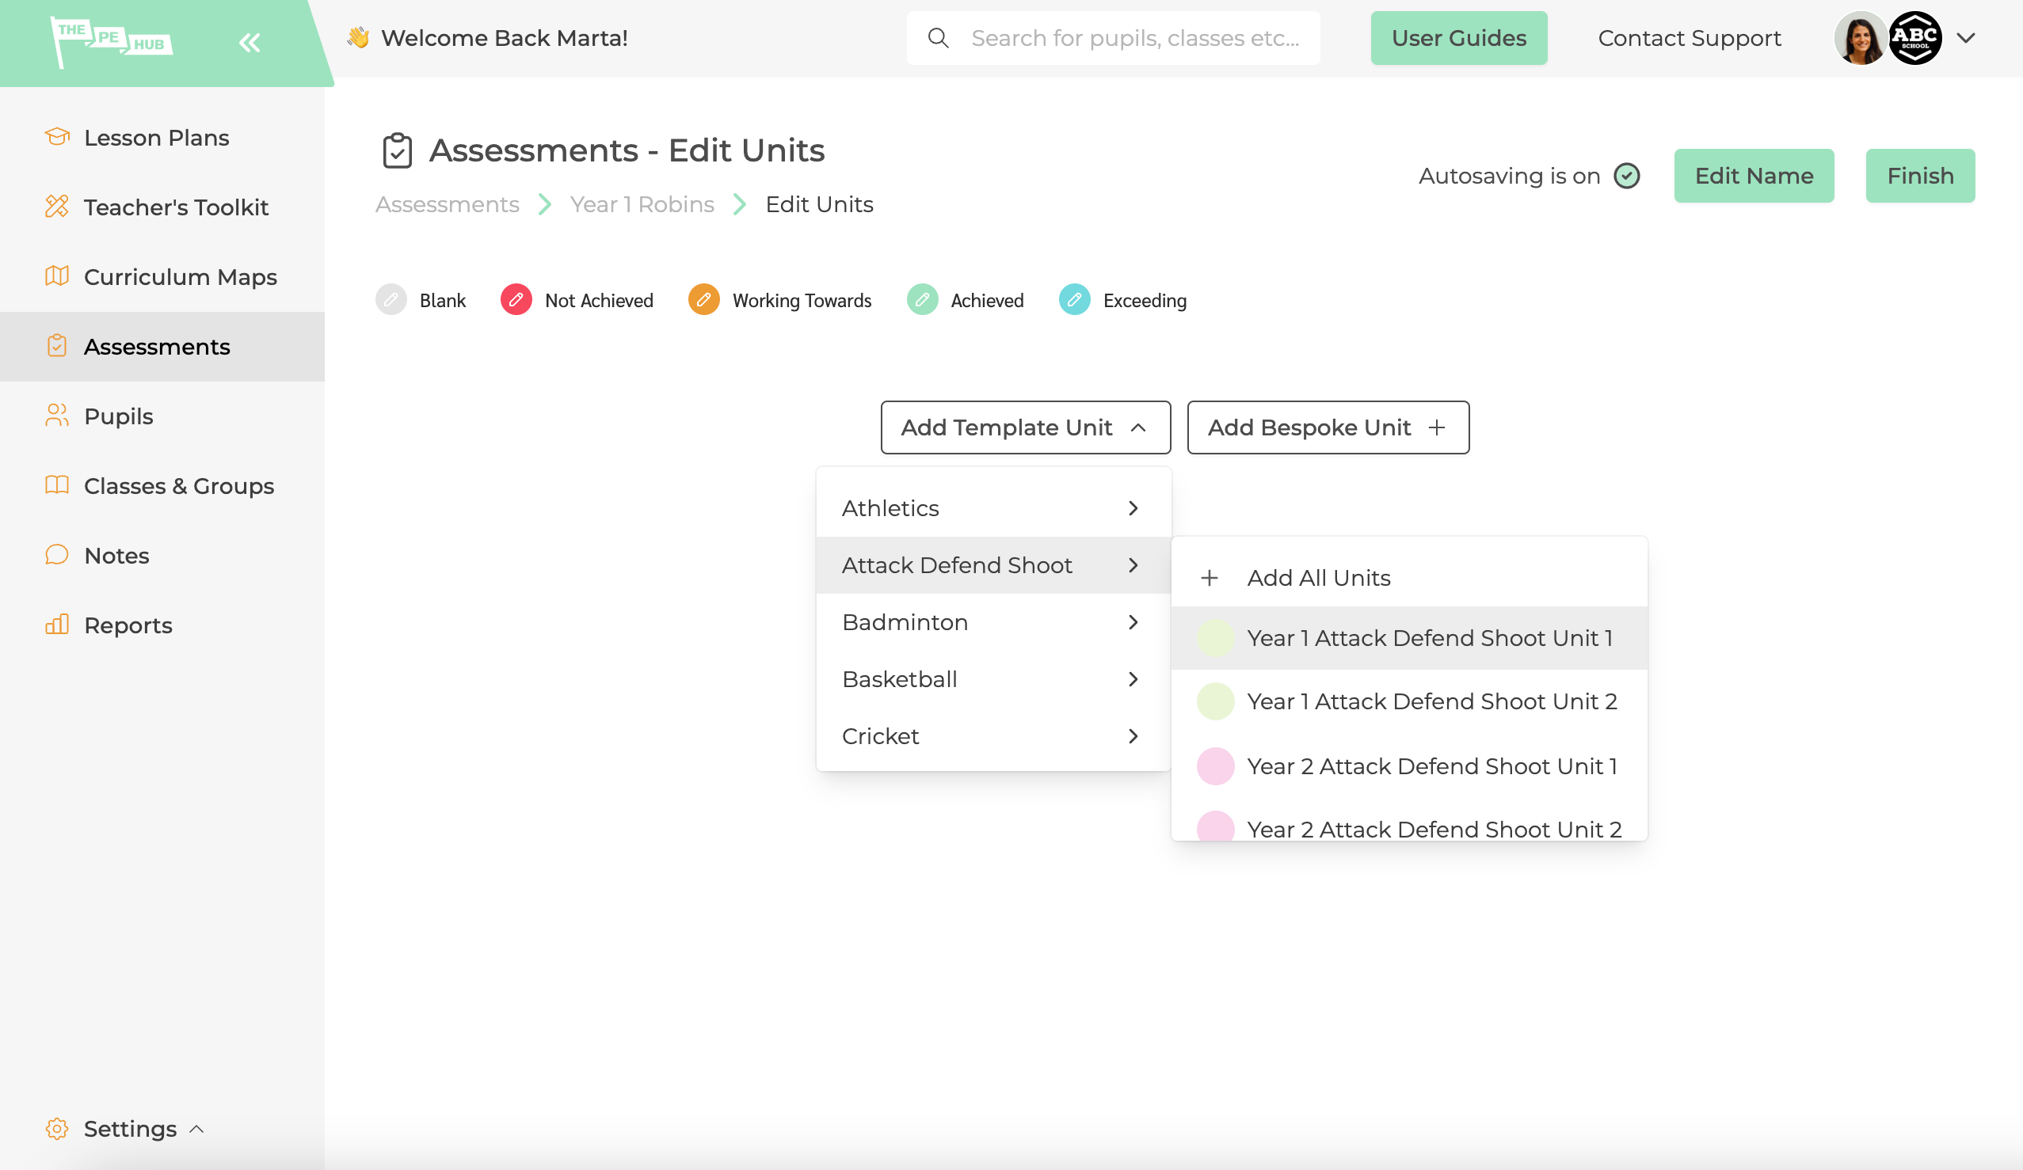This screenshot has width=2023, height=1170.
Task: Select Badminton from the template menu
Action: tap(905, 622)
